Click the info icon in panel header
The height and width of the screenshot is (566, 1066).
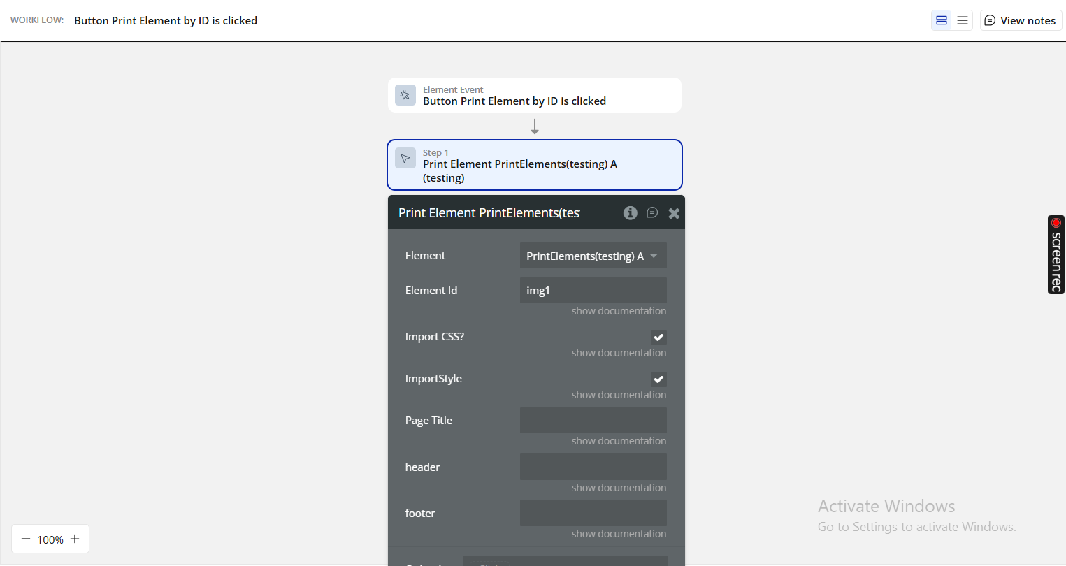630,213
